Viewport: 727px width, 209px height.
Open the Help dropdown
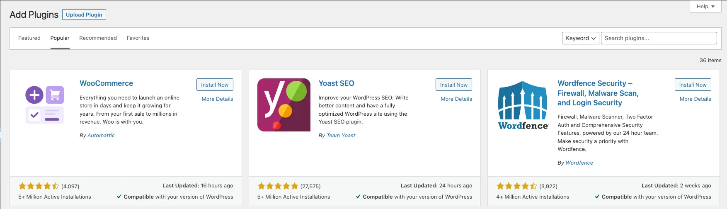(x=705, y=6)
